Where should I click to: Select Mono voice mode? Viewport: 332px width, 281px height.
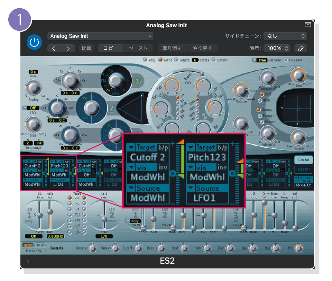(160, 60)
